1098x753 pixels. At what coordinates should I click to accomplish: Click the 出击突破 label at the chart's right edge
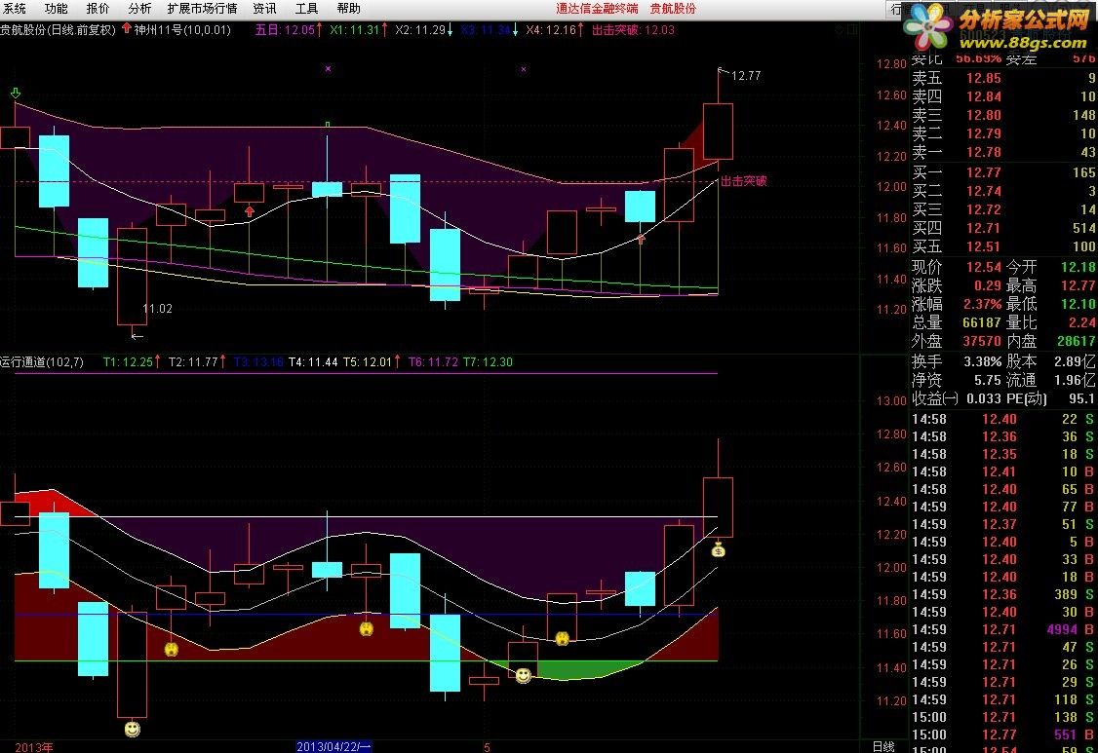pos(744,180)
